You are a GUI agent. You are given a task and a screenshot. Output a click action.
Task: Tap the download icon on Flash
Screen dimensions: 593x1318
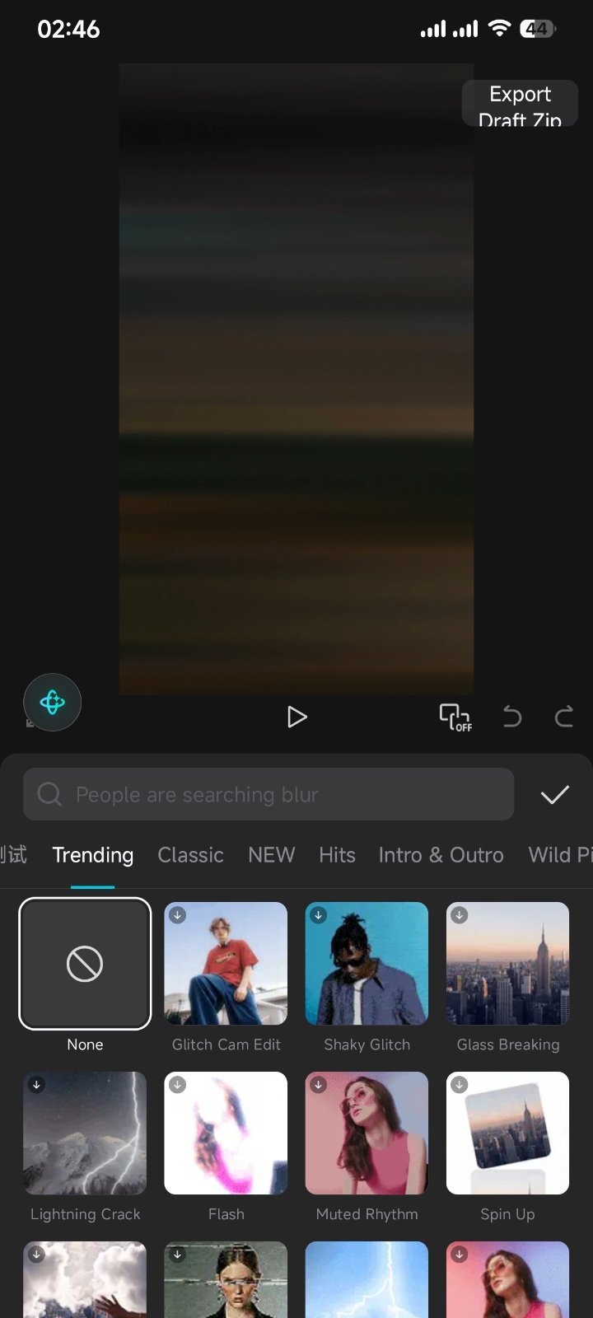(177, 1085)
